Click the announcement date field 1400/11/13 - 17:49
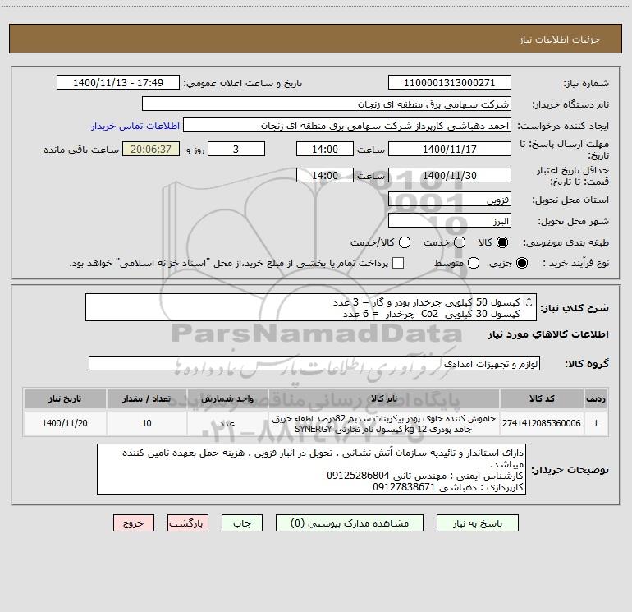This screenshot has height=612, width=632. point(118,83)
